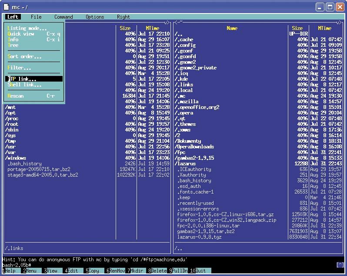Click the right panel Size column header
Image resolution: width=347 pixels, height=276 pixels.
[297, 28]
